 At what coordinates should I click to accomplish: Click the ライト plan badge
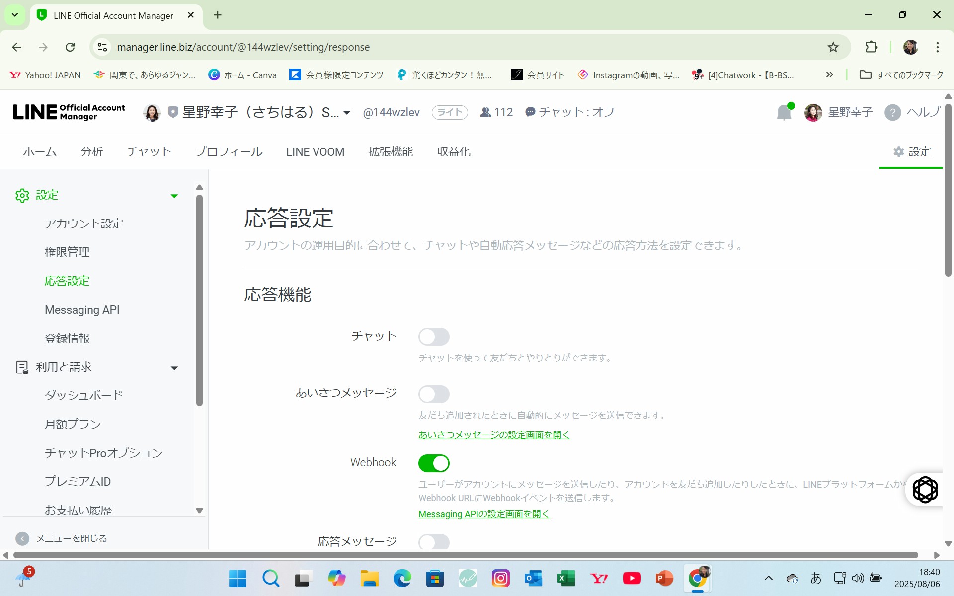(450, 112)
